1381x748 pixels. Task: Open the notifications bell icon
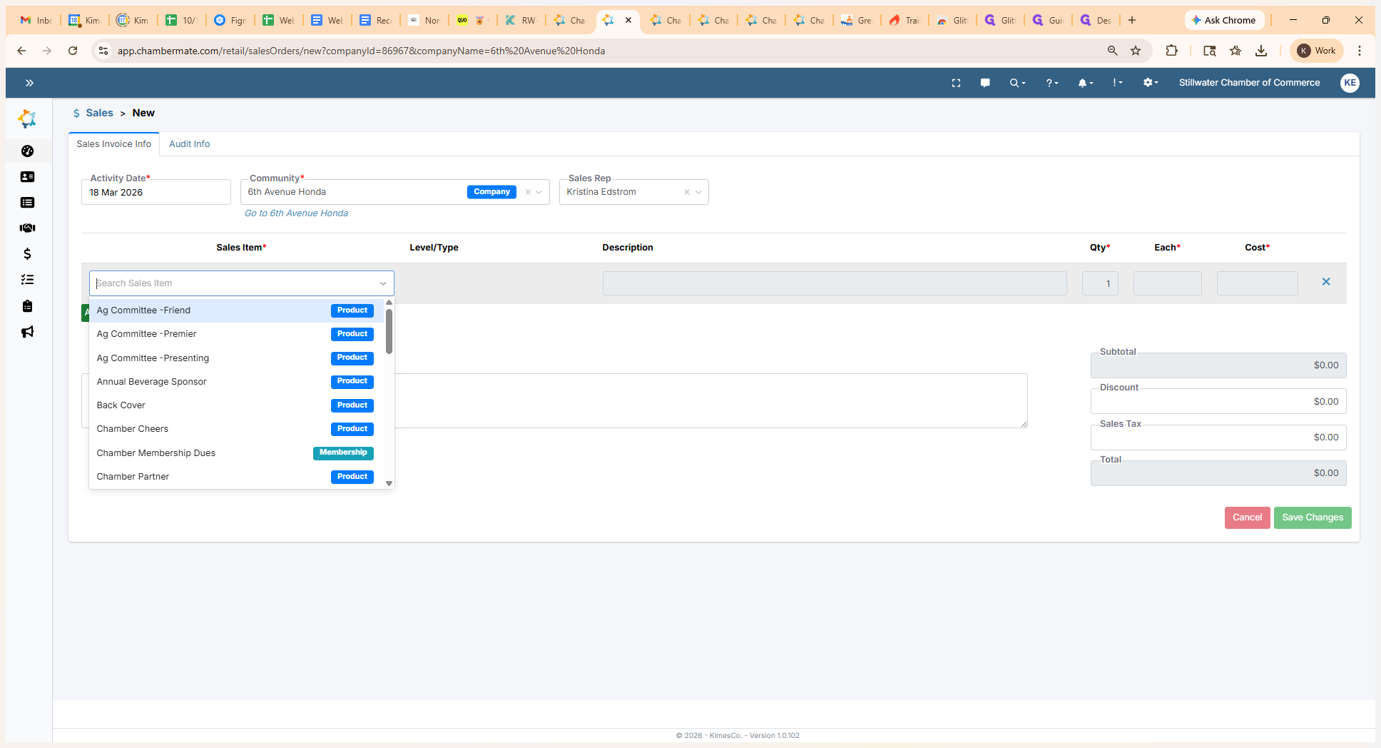tap(1084, 83)
